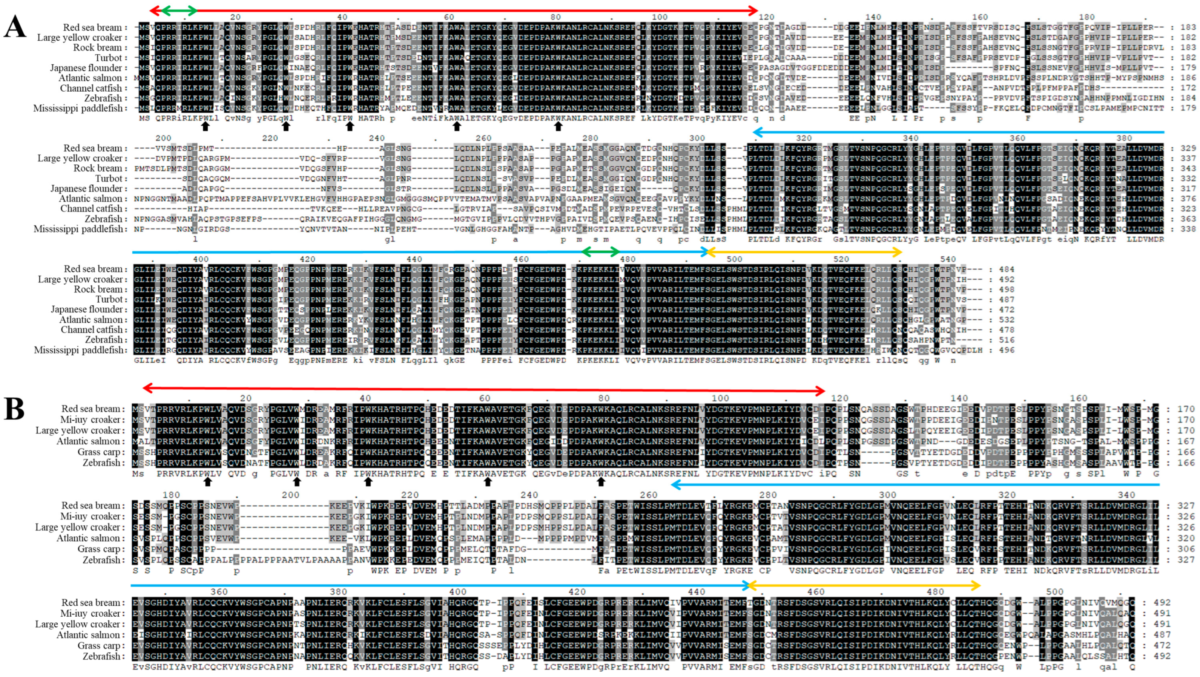
Task: Click the panel label "B"
Action: (x=14, y=410)
